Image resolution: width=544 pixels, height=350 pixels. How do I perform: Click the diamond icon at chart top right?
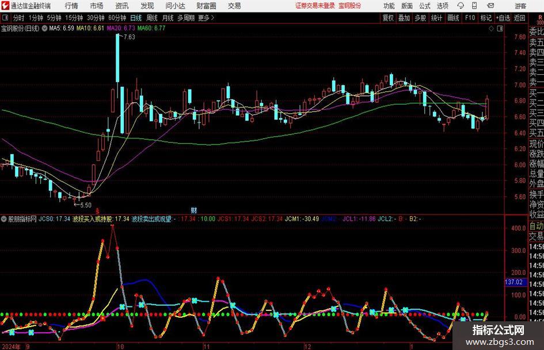491,29
